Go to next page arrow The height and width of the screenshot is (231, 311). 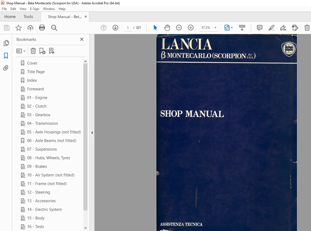coord(115,28)
